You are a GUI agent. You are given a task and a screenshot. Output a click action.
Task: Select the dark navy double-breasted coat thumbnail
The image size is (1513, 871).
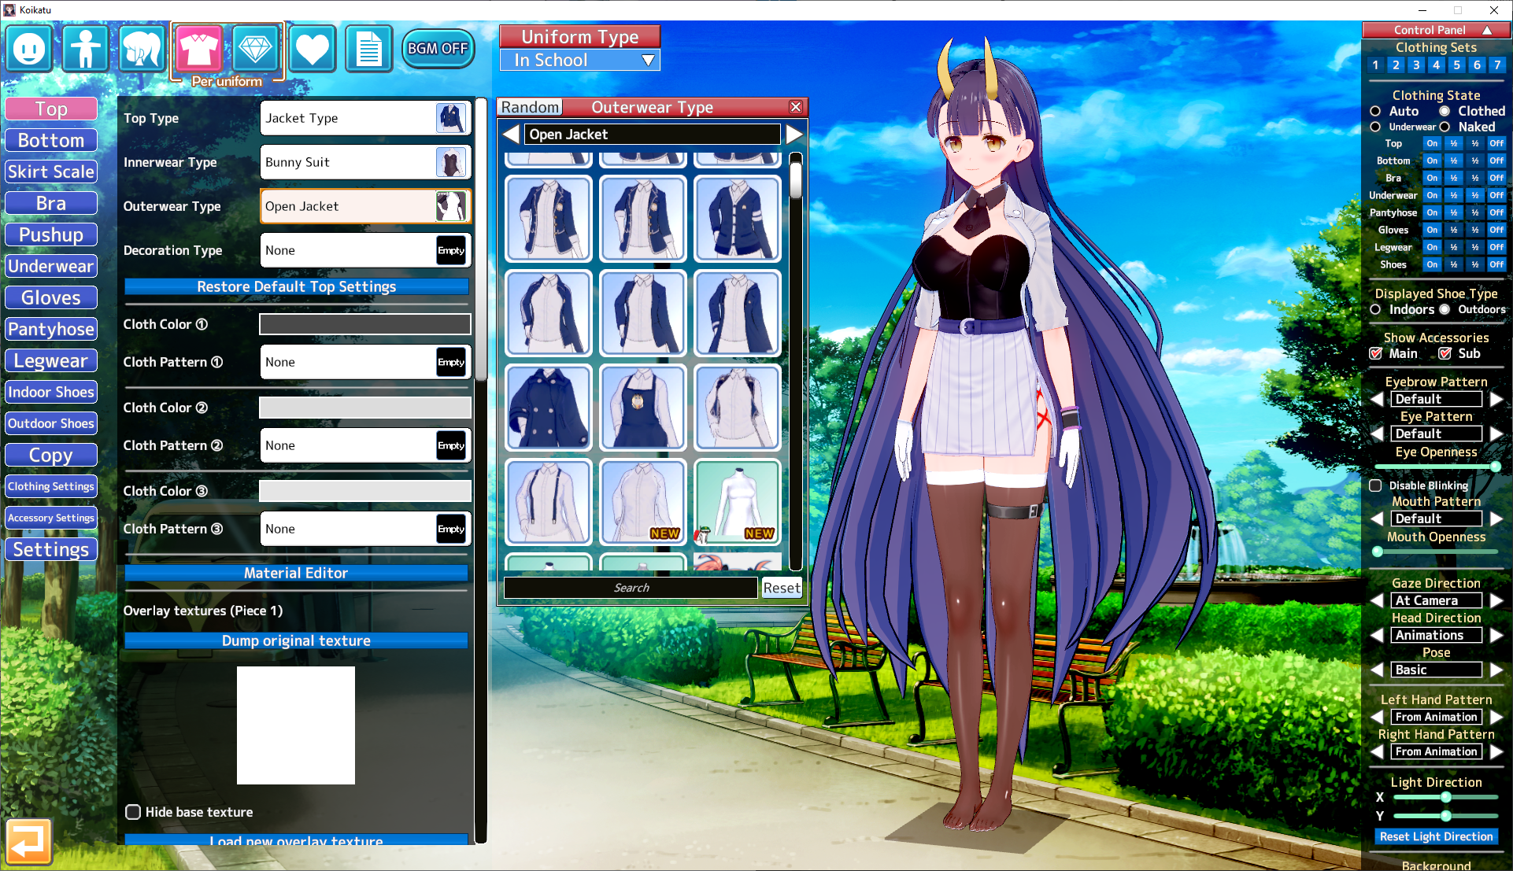click(x=549, y=408)
